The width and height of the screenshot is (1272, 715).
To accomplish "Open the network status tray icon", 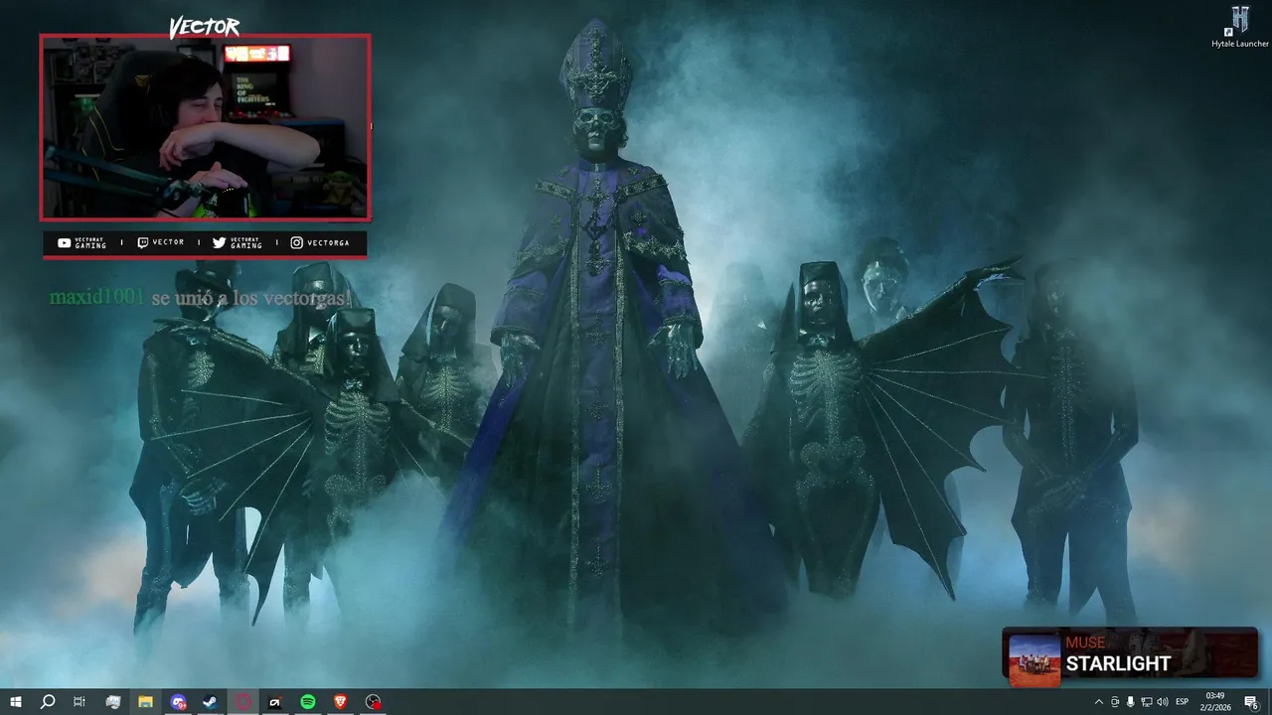I will point(1147,702).
